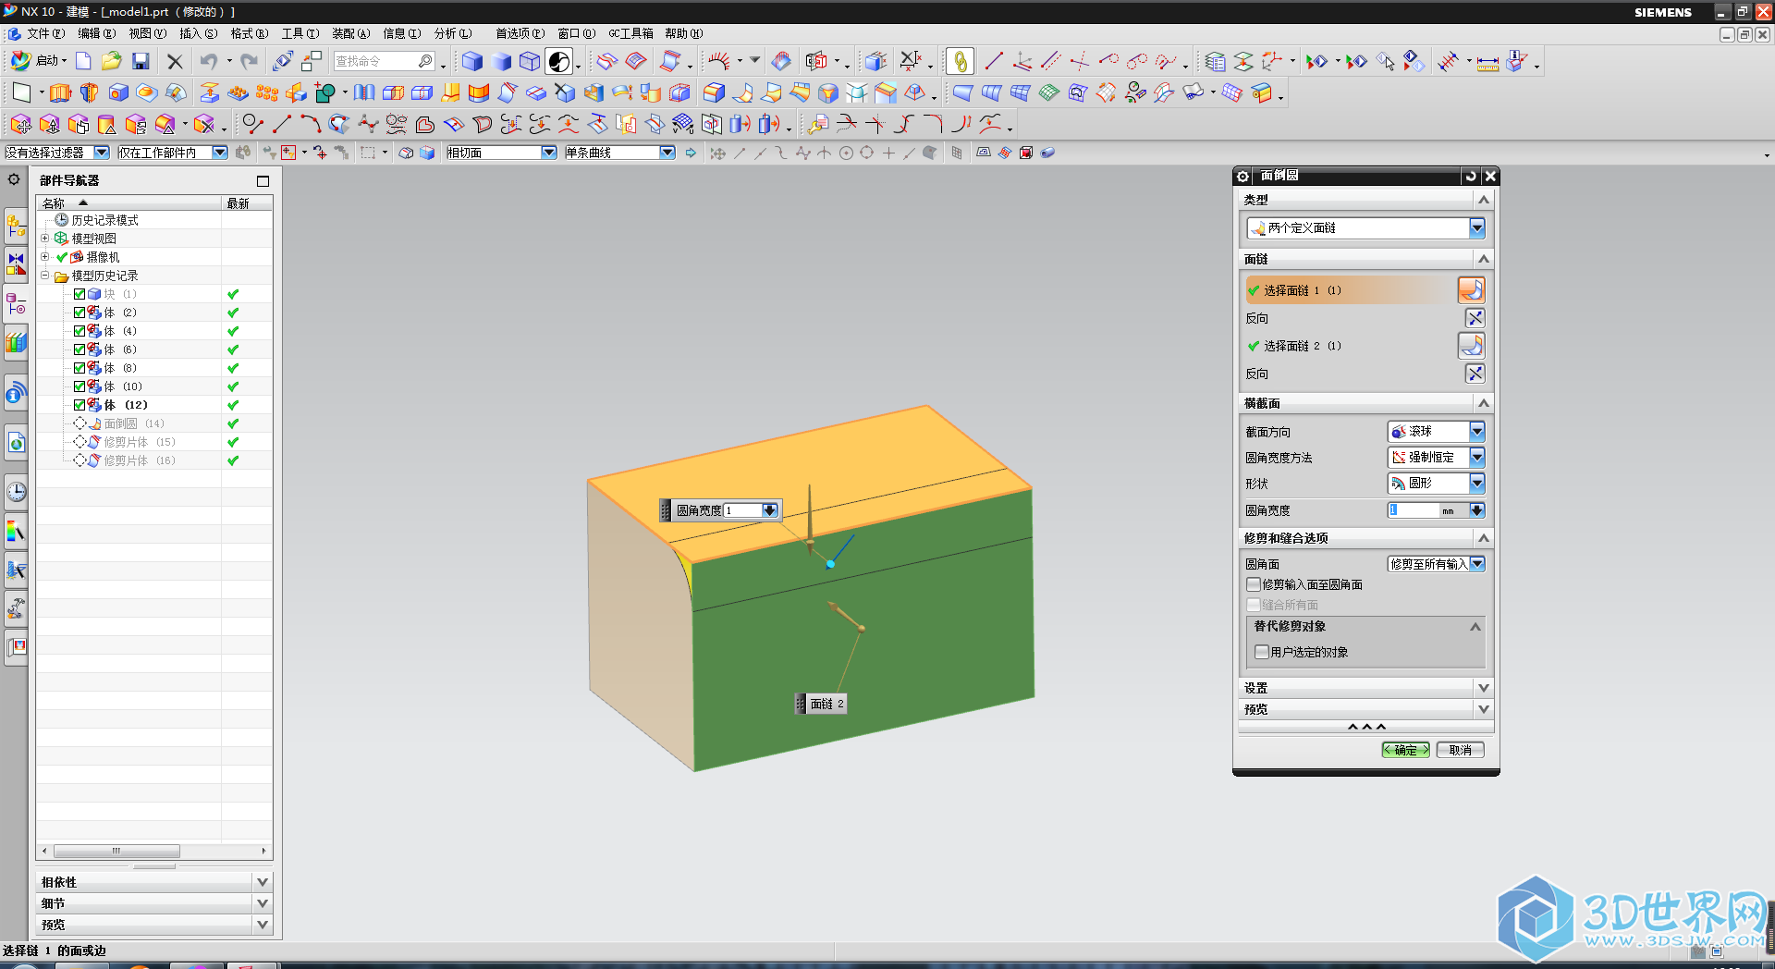
Task: Open the 插入 menu
Action: 198,33
